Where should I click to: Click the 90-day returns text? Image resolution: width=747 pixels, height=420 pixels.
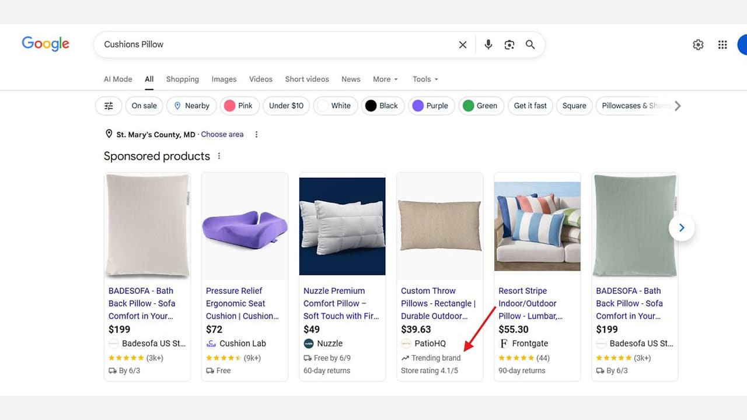[522, 370]
